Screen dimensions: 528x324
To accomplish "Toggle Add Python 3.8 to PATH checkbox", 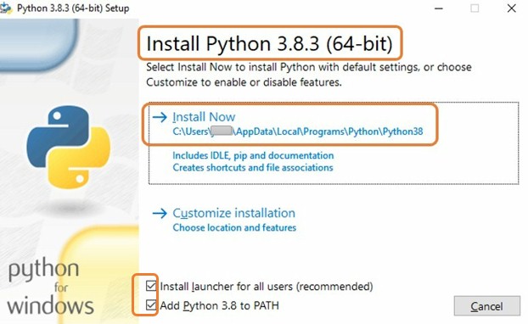I will click(151, 305).
